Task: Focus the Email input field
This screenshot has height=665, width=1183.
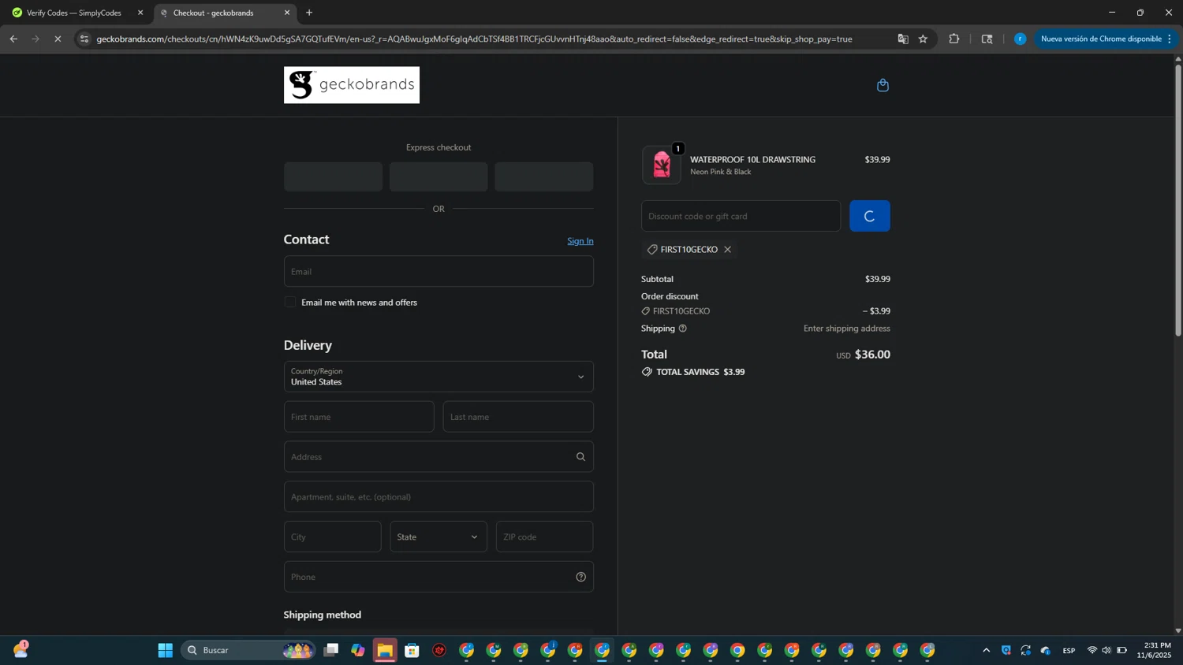Action: pyautogui.click(x=438, y=271)
